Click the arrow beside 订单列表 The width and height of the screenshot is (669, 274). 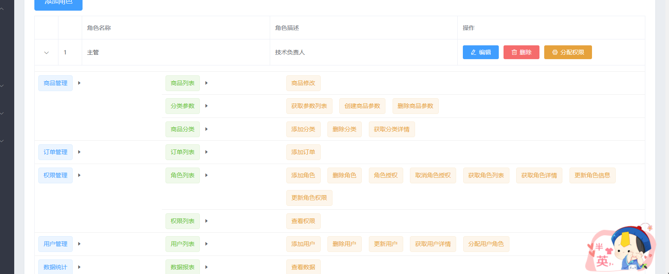(207, 152)
